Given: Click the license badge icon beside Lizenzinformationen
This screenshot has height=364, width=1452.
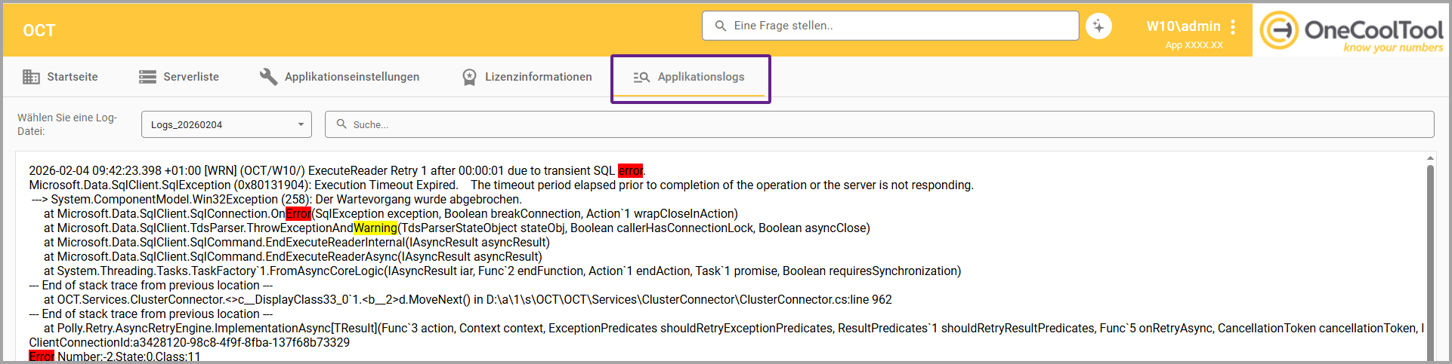Looking at the screenshot, I should [x=469, y=77].
